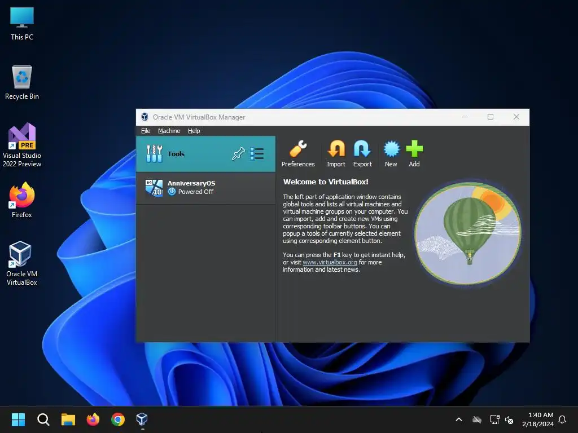Open taskbar Search
The height and width of the screenshot is (433, 578).
[x=43, y=419]
